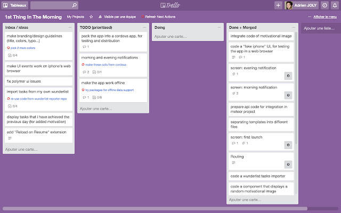Open card prepare api code for integration
341x213 pixels.
(x=261, y=109)
